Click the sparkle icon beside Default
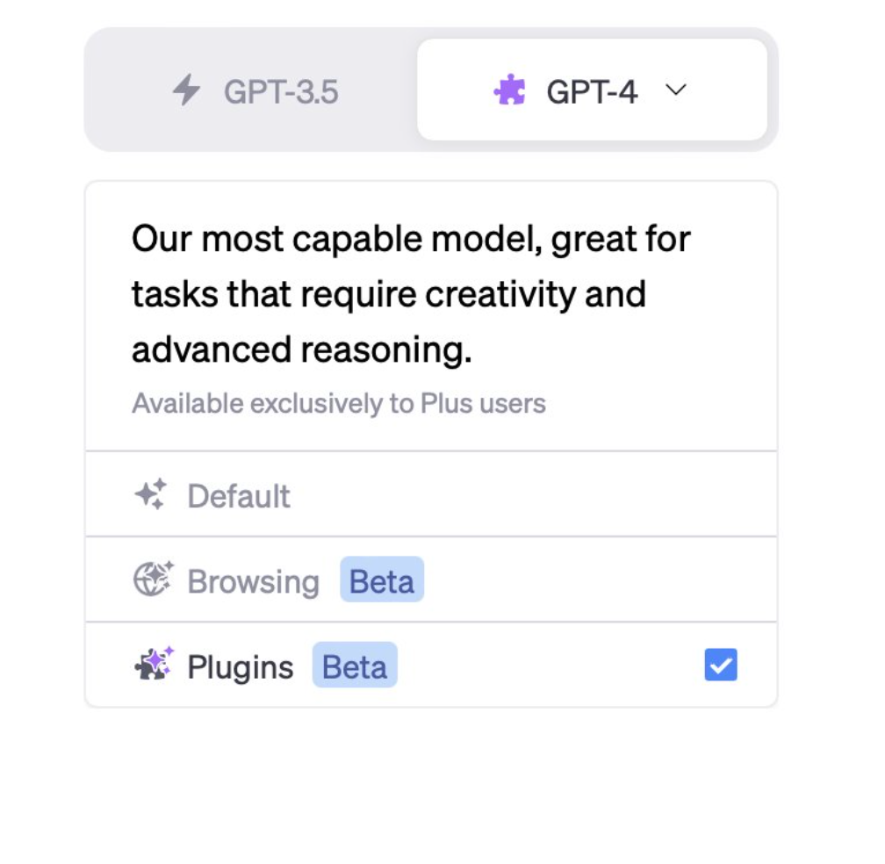The height and width of the screenshot is (864, 885). (150, 495)
